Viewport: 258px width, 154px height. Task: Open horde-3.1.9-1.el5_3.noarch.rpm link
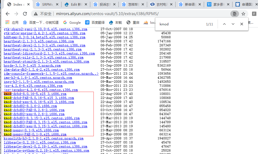pos(32,66)
